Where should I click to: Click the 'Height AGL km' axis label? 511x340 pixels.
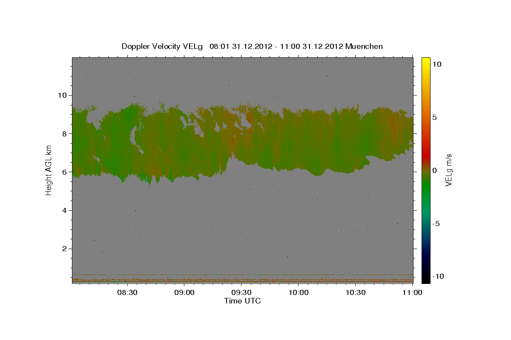click(49, 170)
